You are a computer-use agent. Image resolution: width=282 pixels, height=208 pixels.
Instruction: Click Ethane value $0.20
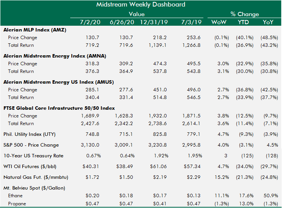92,196
